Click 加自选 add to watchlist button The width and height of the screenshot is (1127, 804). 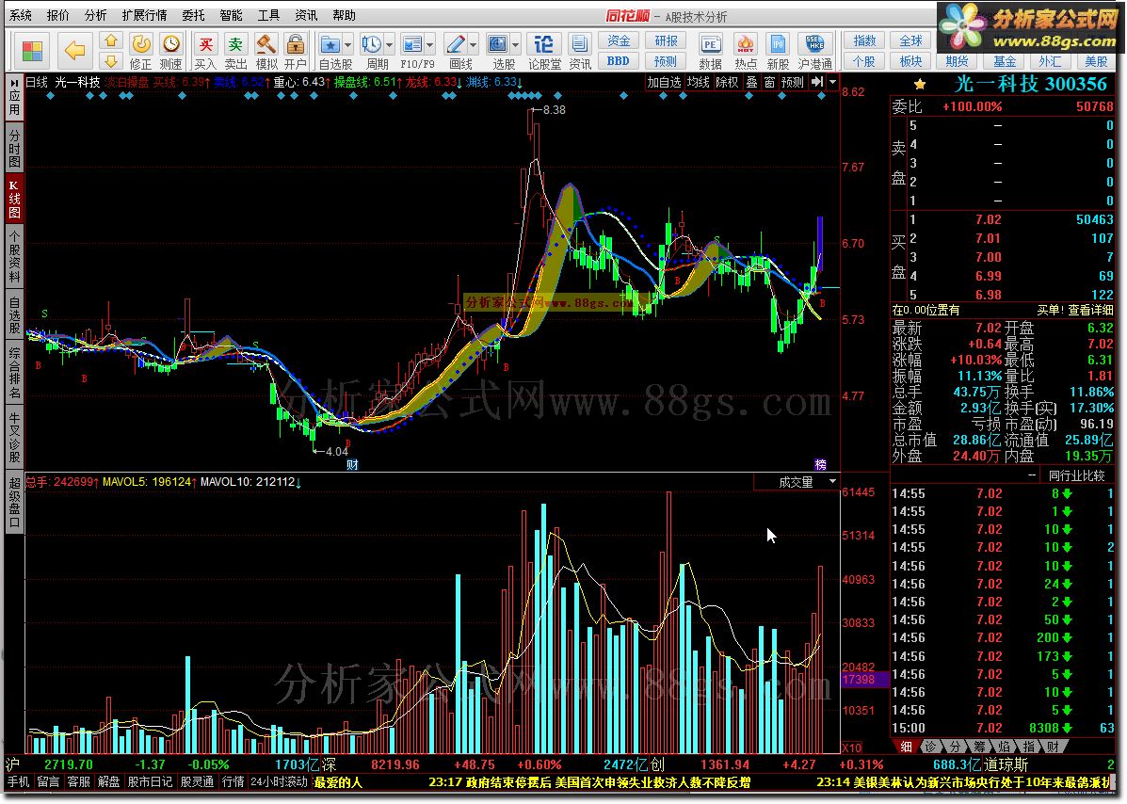664,82
